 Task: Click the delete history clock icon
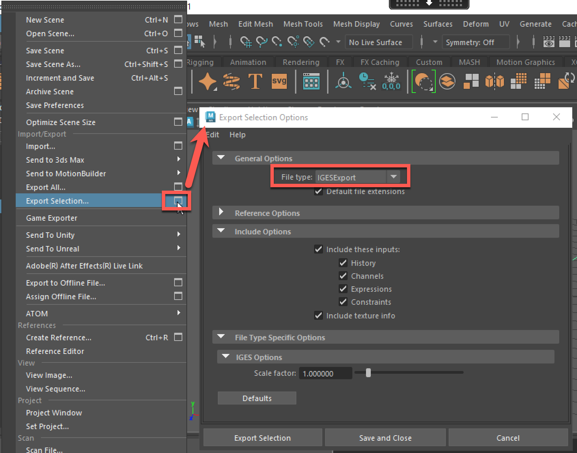coord(367,81)
